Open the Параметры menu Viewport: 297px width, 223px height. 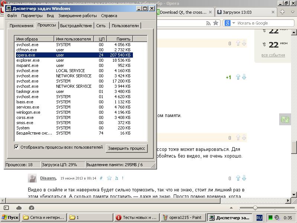pos(32,16)
